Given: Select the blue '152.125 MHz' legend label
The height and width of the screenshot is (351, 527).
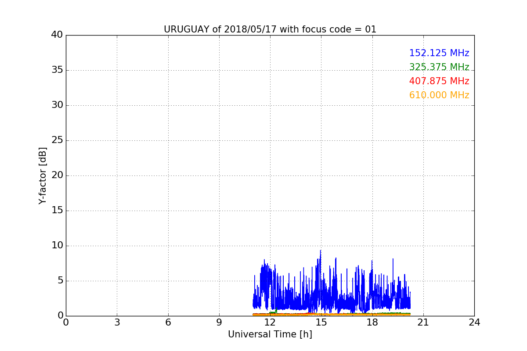Looking at the screenshot, I should click(x=439, y=53).
